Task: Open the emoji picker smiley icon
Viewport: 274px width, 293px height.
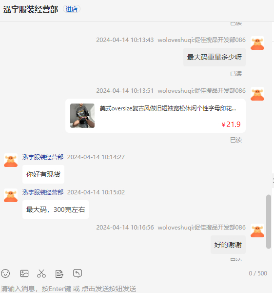Action: click(x=5, y=273)
